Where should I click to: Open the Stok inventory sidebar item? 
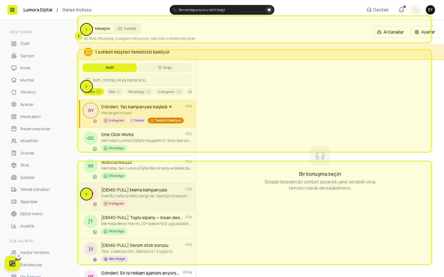coord(25,165)
